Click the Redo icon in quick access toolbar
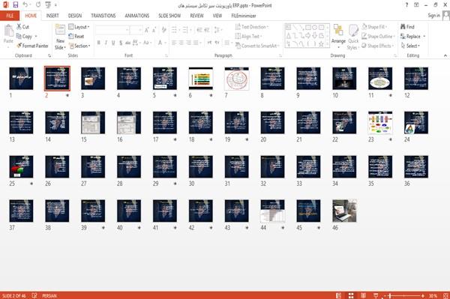The image size is (450, 299). click(38, 5)
